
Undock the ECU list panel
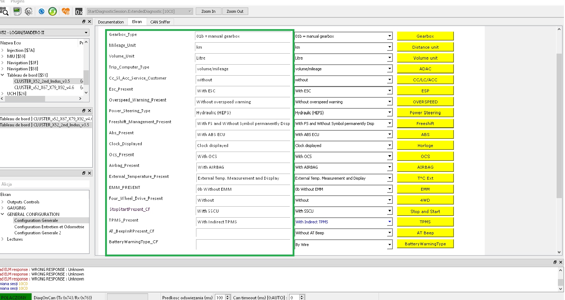coord(84,22)
